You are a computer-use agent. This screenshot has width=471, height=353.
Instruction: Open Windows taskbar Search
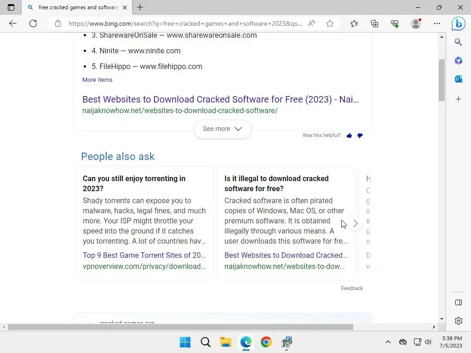206,342
